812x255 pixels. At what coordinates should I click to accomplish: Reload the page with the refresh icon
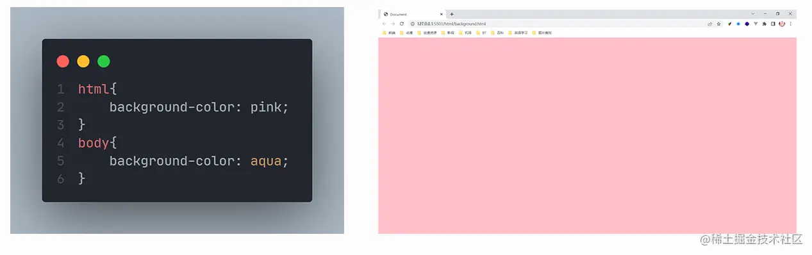(402, 24)
